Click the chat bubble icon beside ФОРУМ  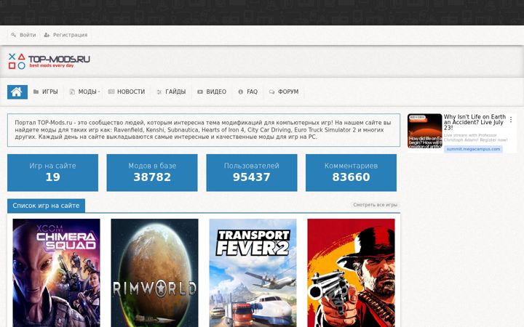272,92
